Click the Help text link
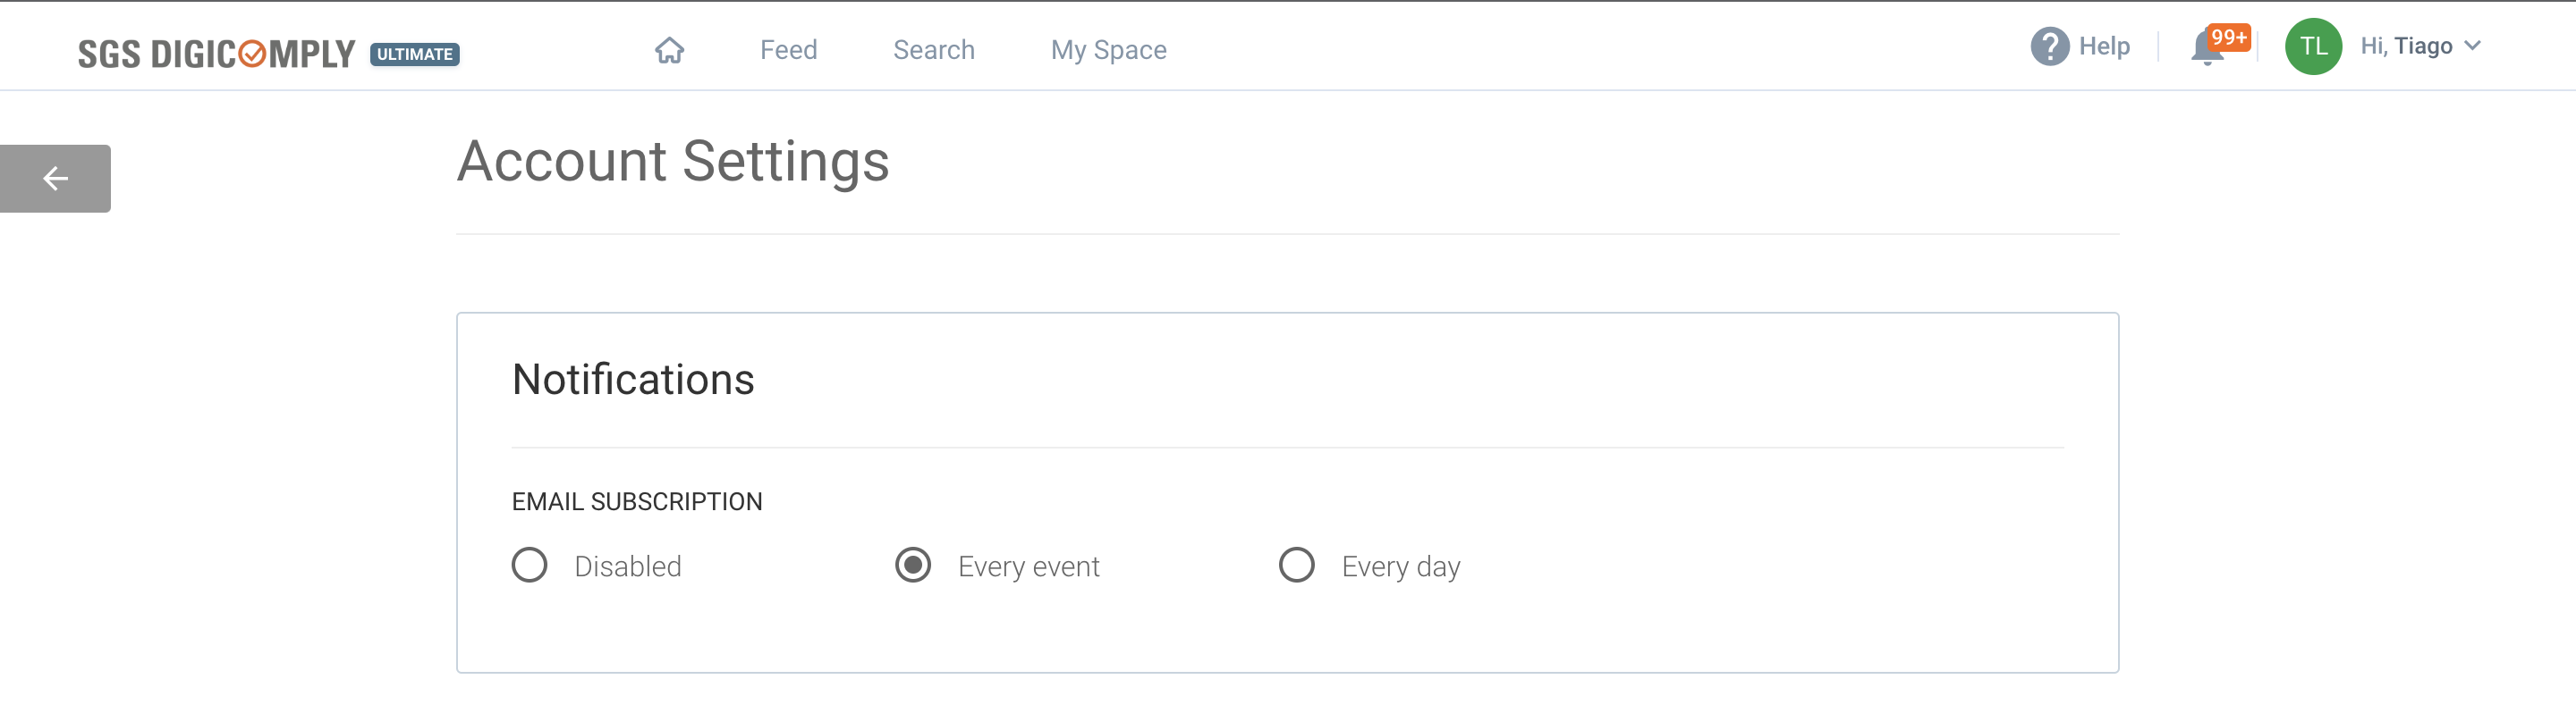The image size is (2576, 713). (x=2105, y=45)
